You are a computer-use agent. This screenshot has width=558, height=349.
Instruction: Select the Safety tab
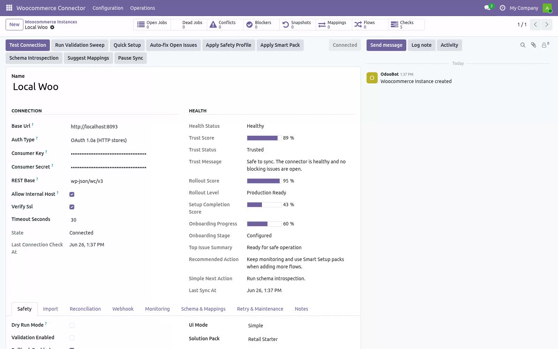click(x=24, y=309)
